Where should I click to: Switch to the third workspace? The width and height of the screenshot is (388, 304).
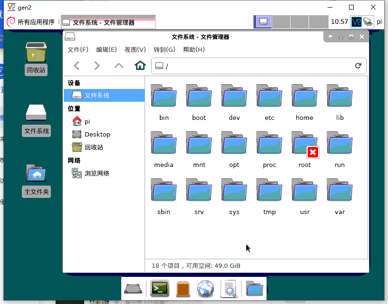[x=300, y=22]
